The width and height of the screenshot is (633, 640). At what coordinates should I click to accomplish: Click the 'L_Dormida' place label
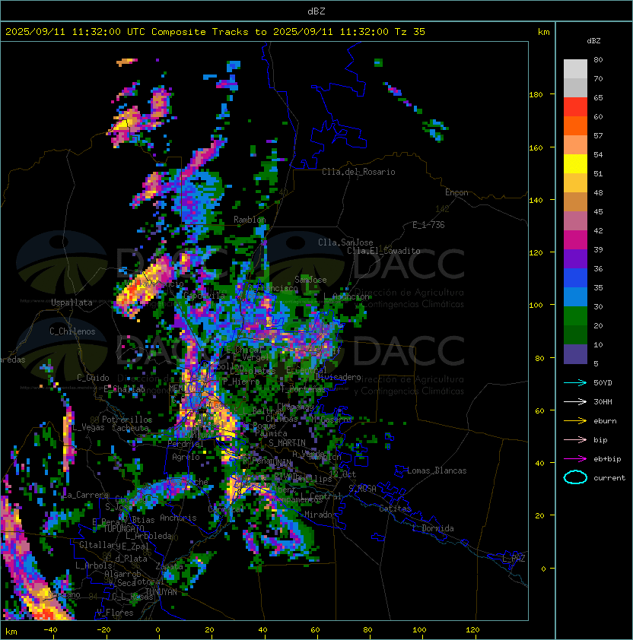[433, 528]
